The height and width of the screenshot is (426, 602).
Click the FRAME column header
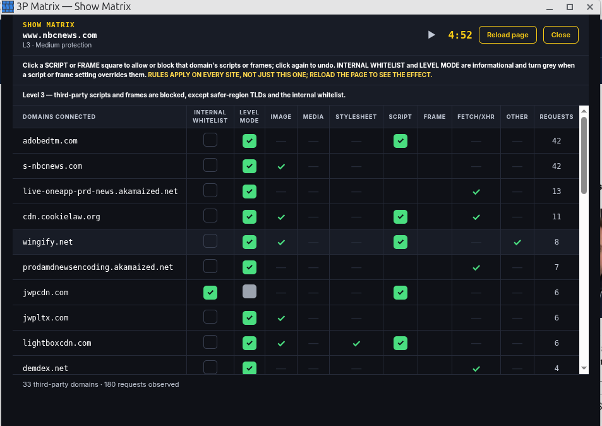pyautogui.click(x=435, y=117)
